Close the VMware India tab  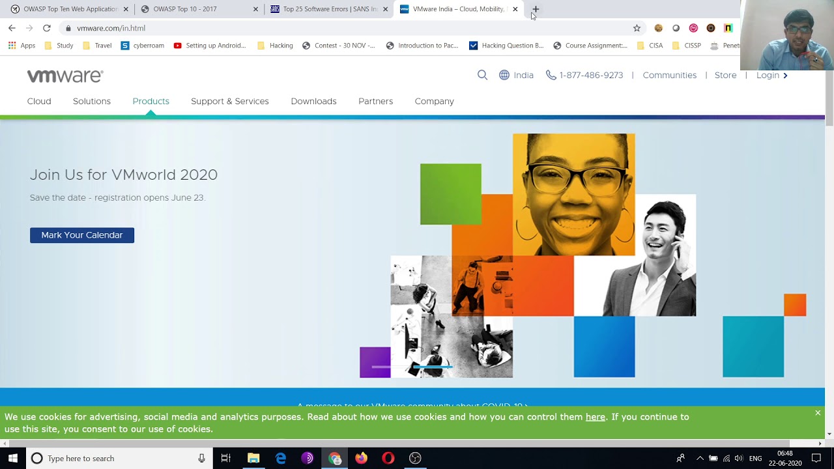[x=515, y=9]
